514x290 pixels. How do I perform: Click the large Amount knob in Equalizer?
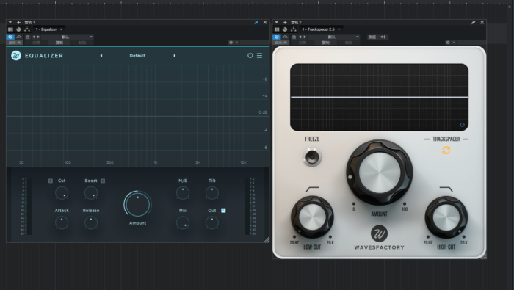click(138, 204)
